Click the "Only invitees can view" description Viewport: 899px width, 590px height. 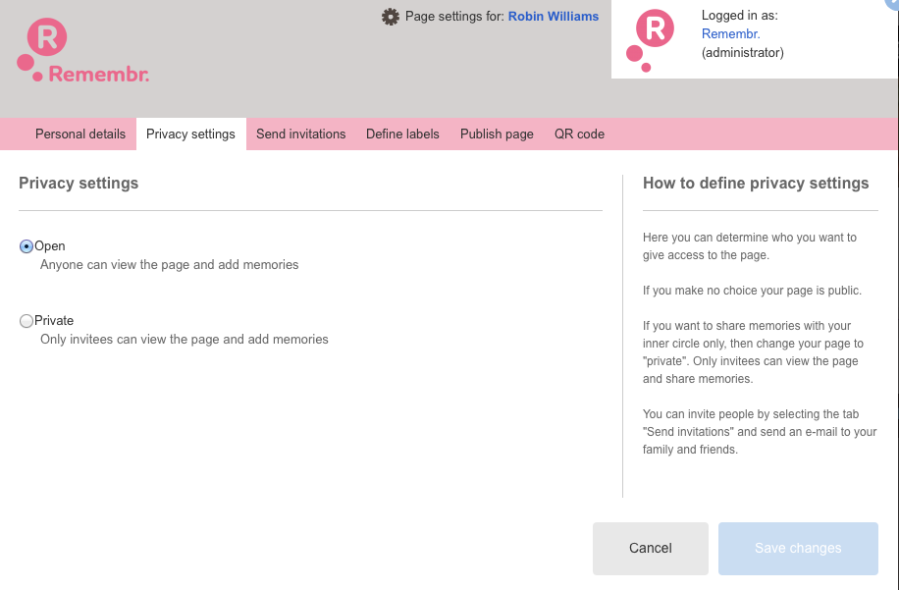click(x=184, y=340)
